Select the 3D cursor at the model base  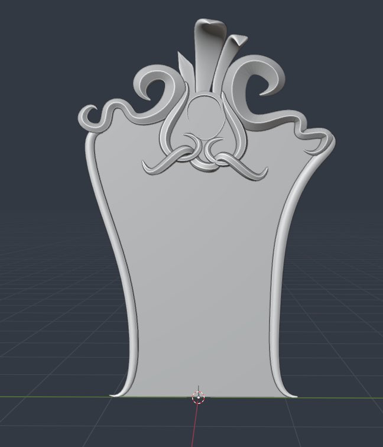pos(199,397)
